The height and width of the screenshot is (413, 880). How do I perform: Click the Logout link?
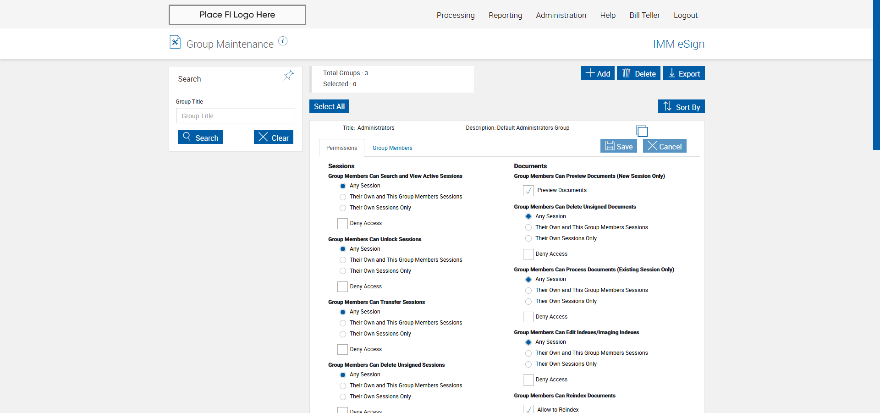(x=685, y=15)
